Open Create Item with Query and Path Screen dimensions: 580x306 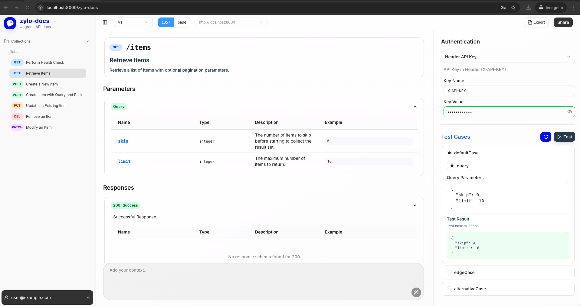pos(48,95)
